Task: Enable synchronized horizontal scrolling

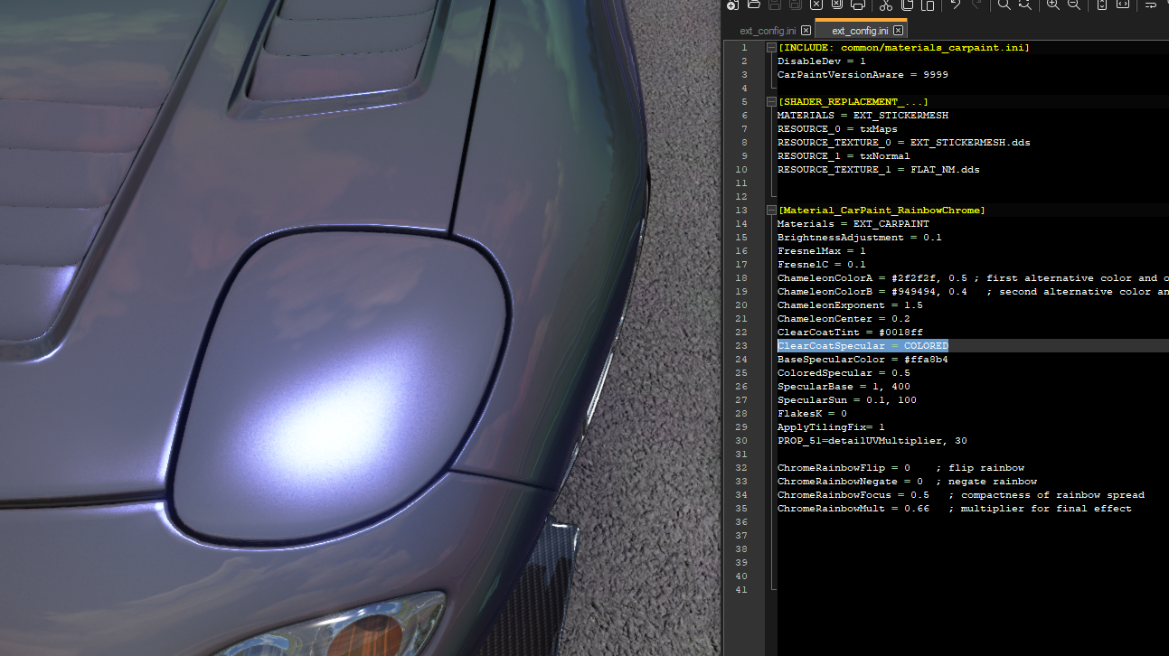Action: 1123,5
